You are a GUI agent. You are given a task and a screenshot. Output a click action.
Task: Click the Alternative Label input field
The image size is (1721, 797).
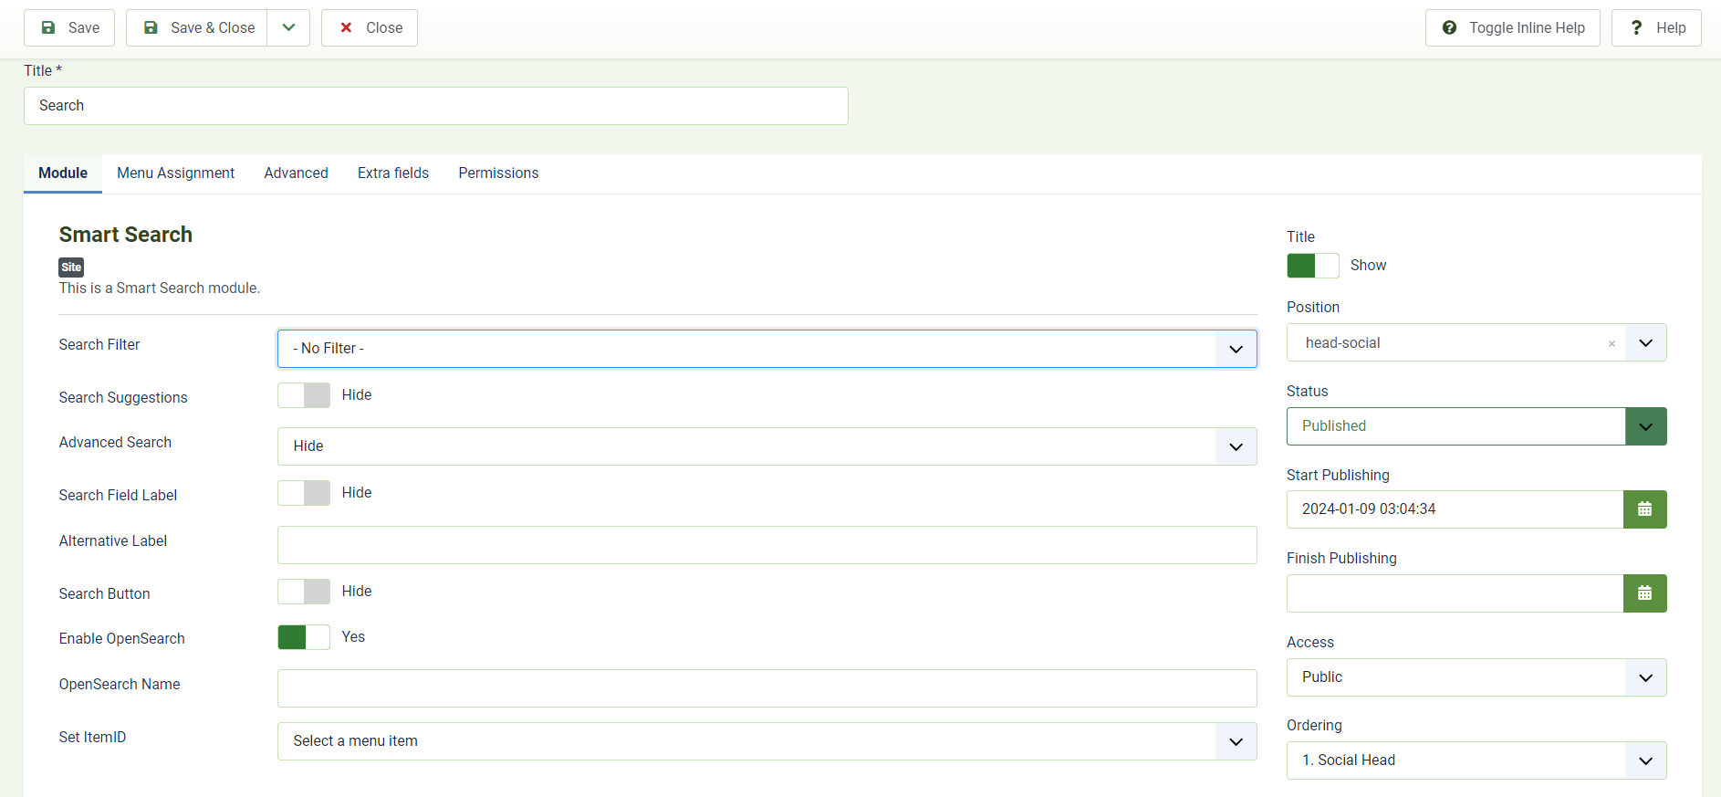[x=767, y=545]
